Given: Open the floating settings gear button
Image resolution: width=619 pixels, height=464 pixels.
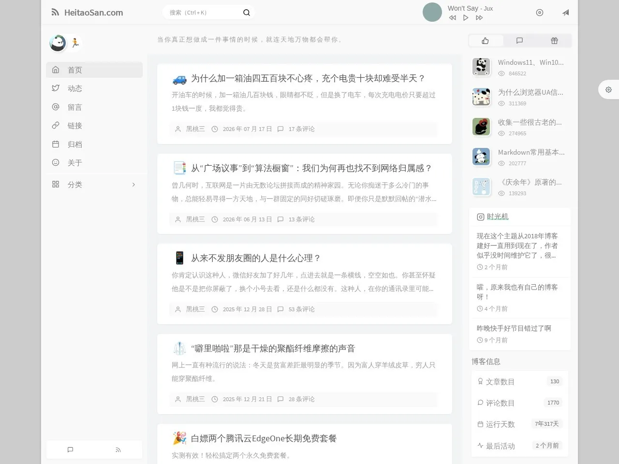Looking at the screenshot, I should point(608,89).
